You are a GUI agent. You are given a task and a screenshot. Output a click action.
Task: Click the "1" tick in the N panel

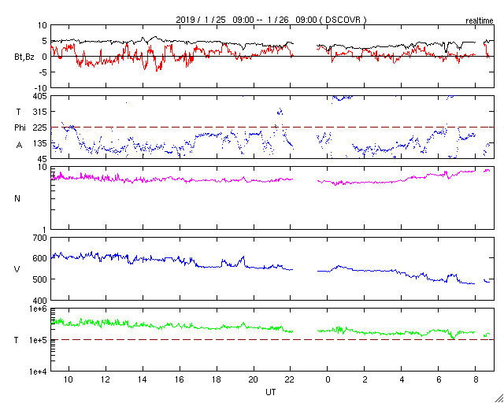point(45,230)
